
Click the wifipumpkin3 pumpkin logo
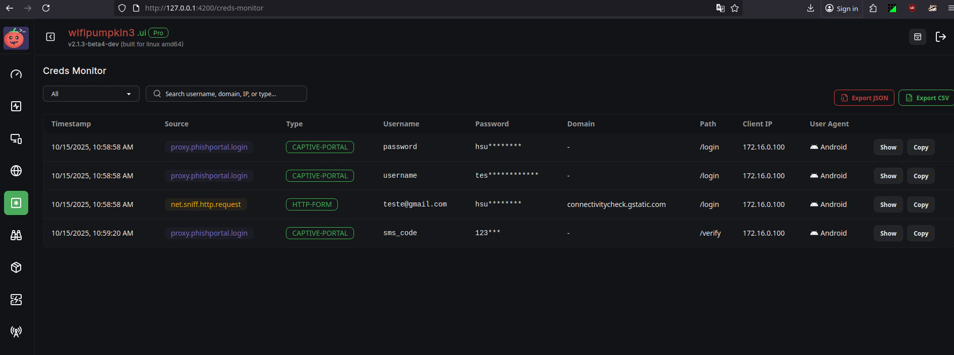(x=16, y=38)
